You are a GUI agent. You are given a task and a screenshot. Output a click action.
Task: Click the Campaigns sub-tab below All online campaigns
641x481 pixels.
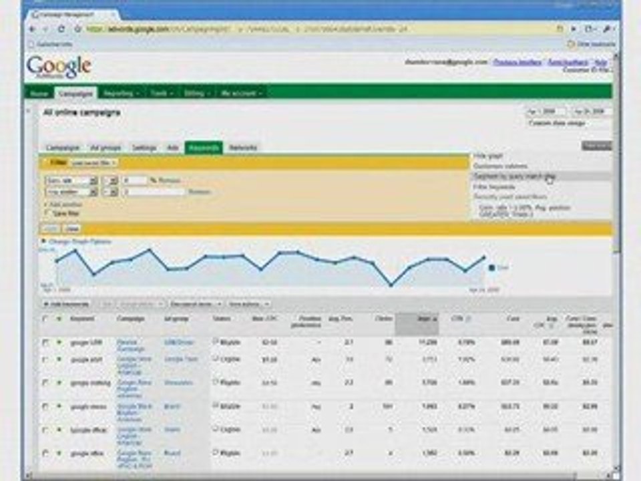pos(63,148)
